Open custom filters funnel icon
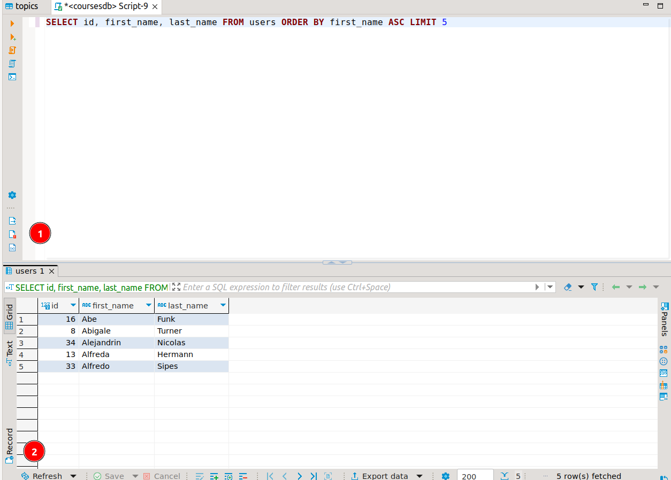671x480 pixels. click(594, 287)
